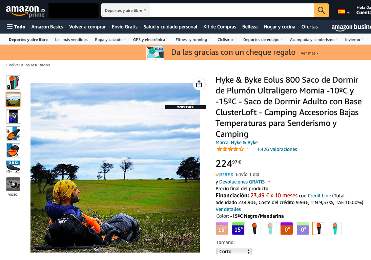Select the dark blue 15° color swatch
Screen dimensions: 371x260
pos(238,229)
